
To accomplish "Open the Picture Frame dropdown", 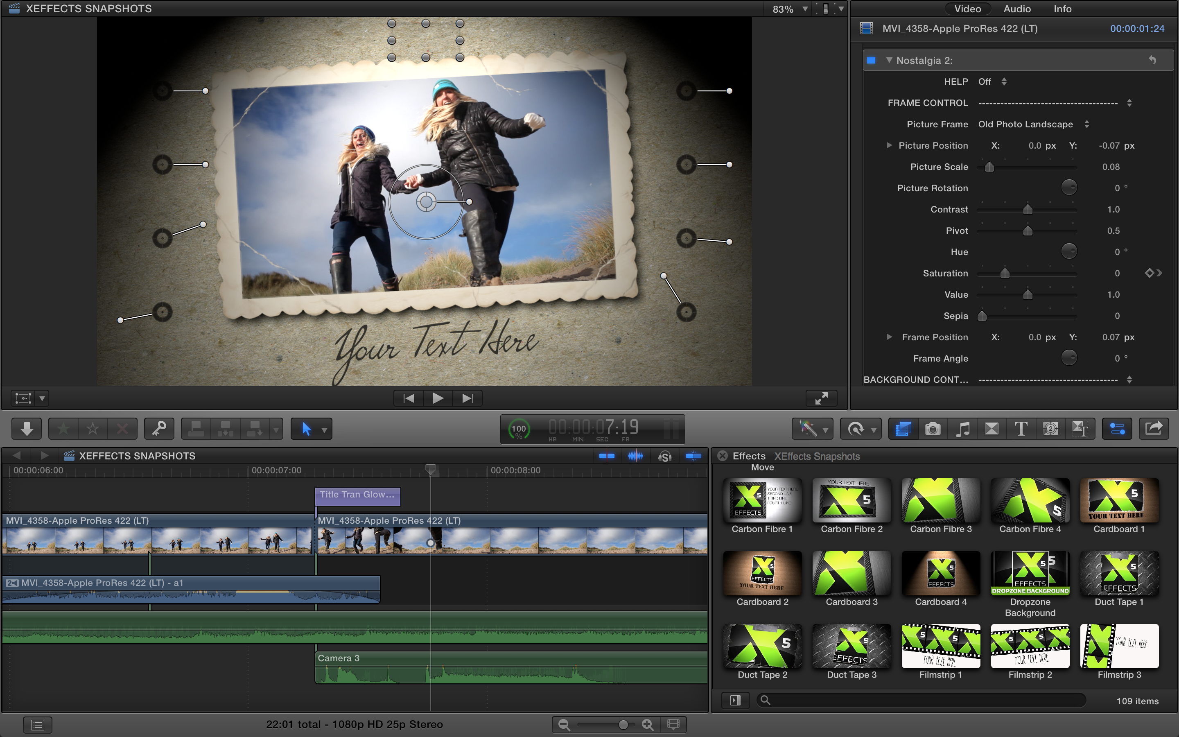I will [x=1033, y=124].
